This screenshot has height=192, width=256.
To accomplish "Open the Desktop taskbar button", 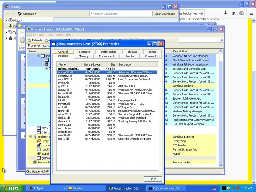I will click(86, 188).
